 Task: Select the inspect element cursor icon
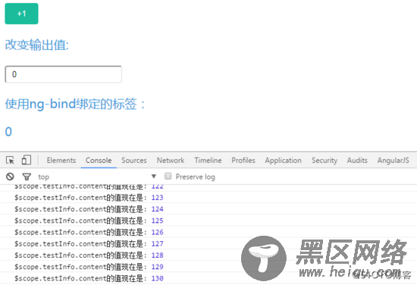[10, 161]
